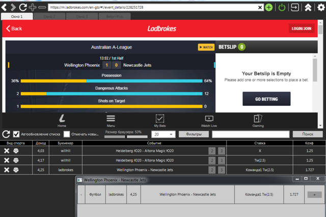Toggle Отмечать новые checkbox

[67, 134]
